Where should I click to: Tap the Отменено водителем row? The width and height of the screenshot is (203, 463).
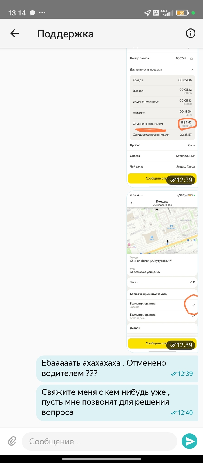point(162,124)
